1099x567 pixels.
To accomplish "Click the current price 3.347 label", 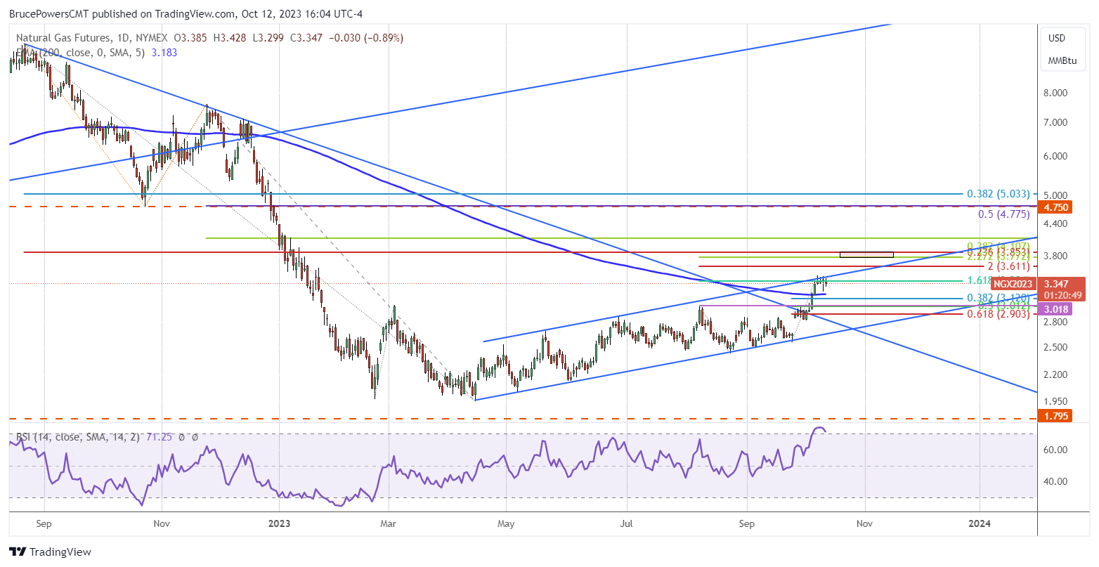I will 1056,284.
